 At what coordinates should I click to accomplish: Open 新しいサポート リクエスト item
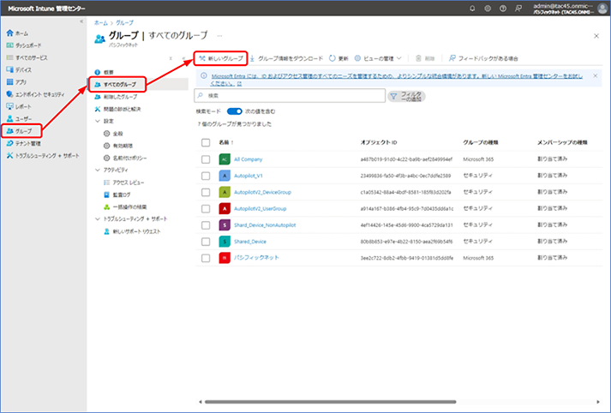(x=132, y=231)
